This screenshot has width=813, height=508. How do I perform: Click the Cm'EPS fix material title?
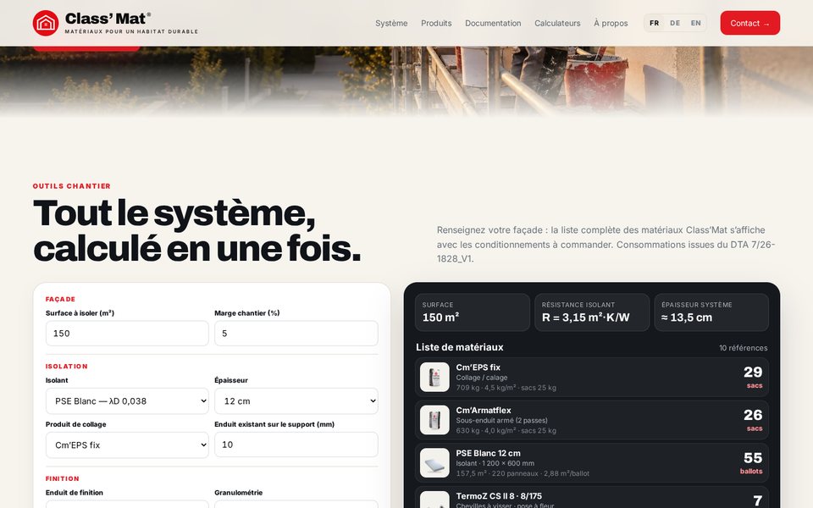click(x=478, y=367)
